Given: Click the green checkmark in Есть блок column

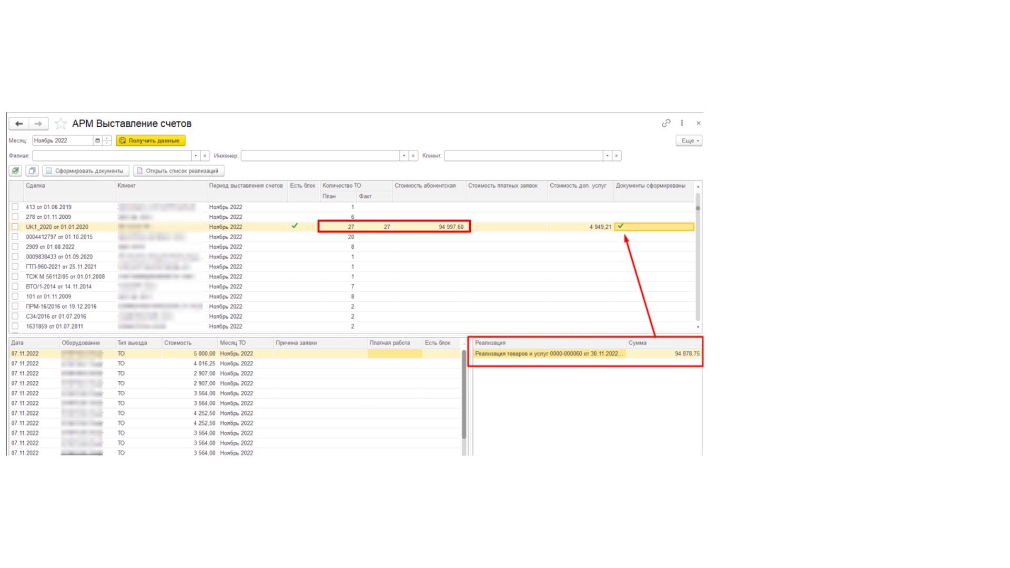Looking at the screenshot, I should [x=295, y=226].
